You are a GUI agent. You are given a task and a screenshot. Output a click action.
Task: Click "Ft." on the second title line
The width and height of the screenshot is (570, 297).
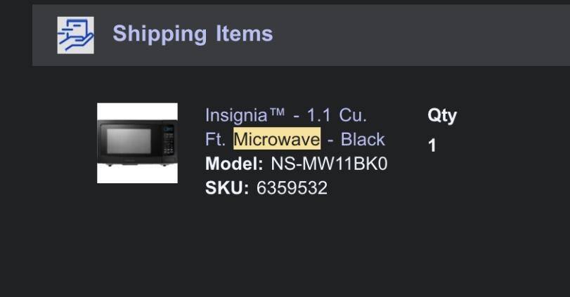215,139
